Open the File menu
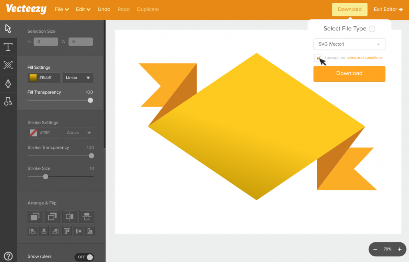This screenshot has height=262, width=409. [x=62, y=9]
